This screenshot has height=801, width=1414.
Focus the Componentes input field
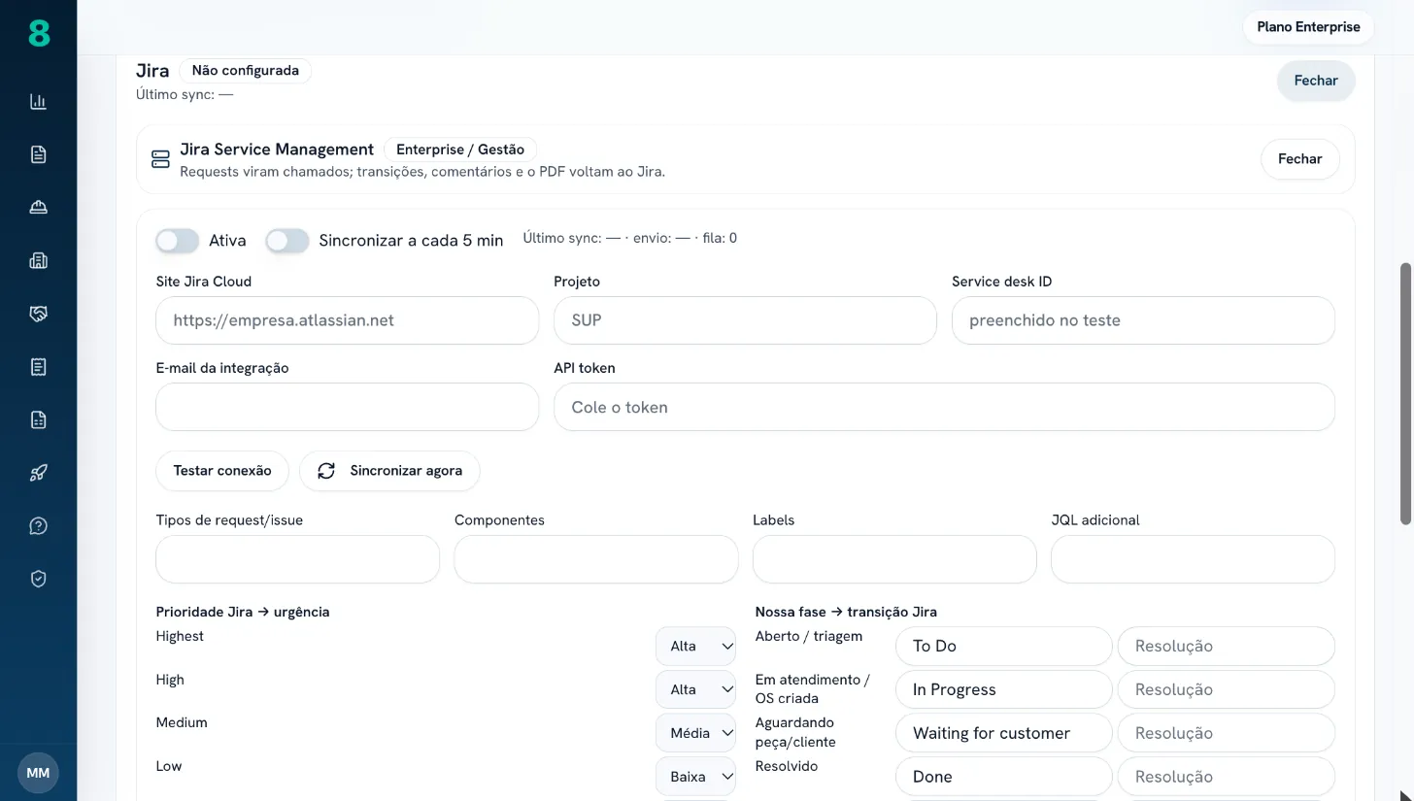point(596,559)
